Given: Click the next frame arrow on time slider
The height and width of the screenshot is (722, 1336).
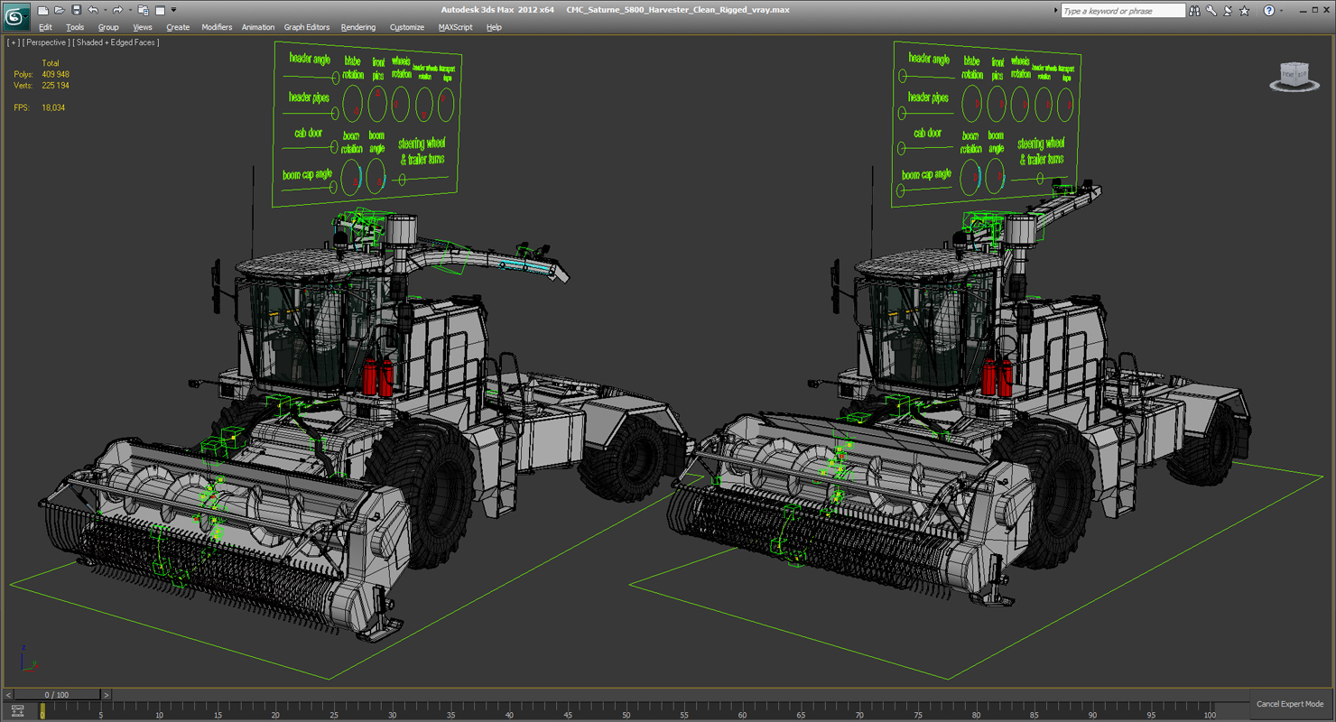Looking at the screenshot, I should [106, 695].
